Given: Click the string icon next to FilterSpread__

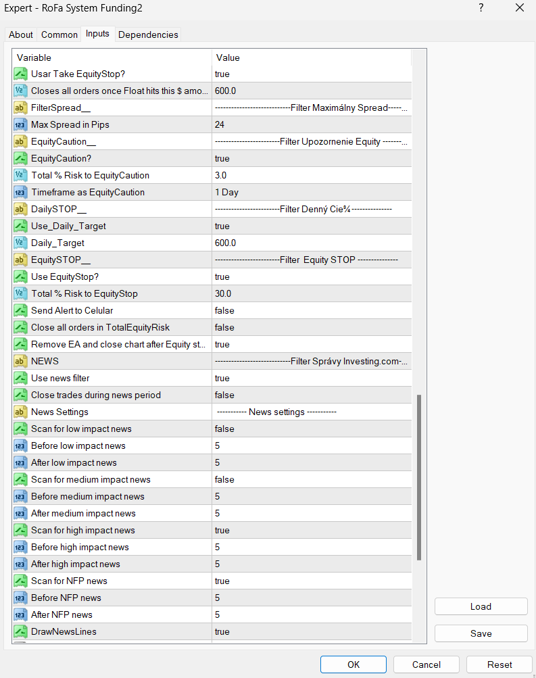Looking at the screenshot, I should 20,107.
